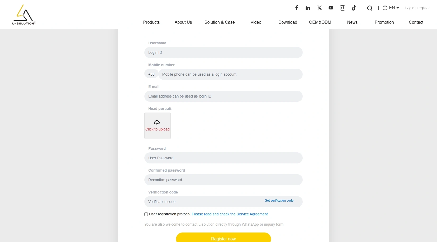
Task: Expand the EN language dropdown
Action: coord(391,8)
